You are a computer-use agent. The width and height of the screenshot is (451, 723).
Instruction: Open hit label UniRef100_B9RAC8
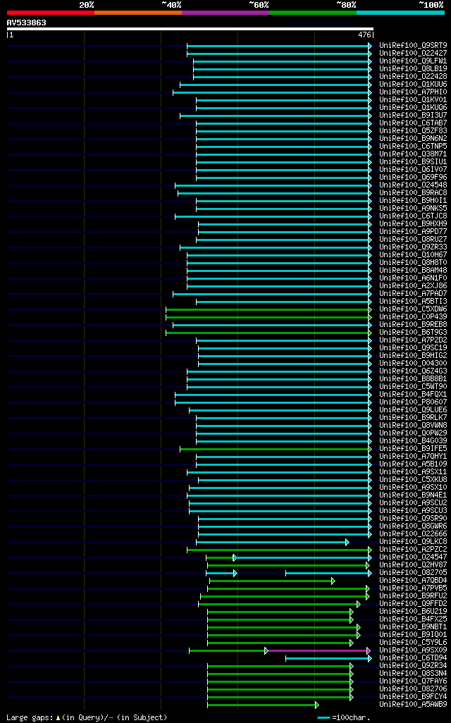pos(413,193)
